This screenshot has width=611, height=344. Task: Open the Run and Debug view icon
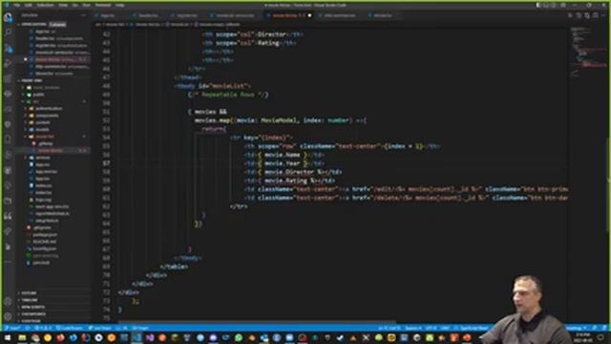[8, 64]
